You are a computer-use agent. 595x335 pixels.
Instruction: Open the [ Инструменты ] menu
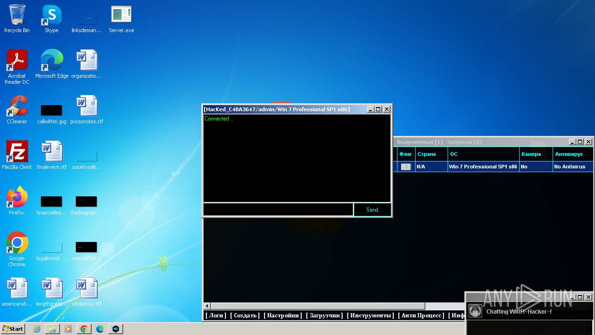click(370, 315)
